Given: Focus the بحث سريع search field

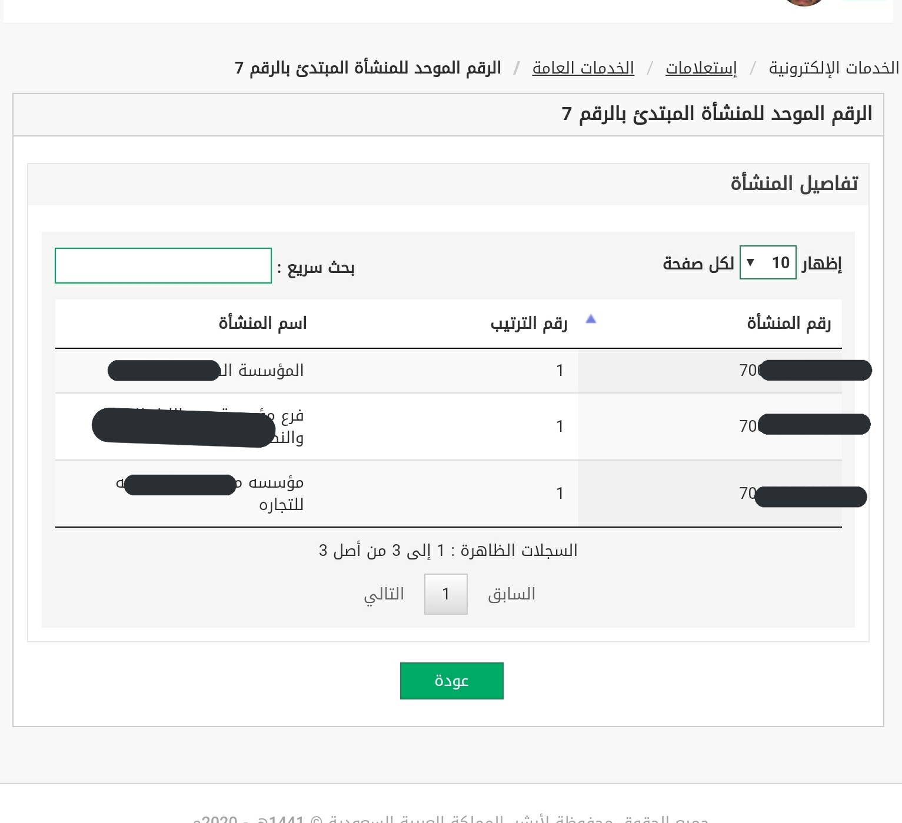Looking at the screenshot, I should pyautogui.click(x=163, y=265).
